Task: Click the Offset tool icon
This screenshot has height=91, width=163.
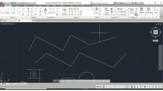Action: point(40,15)
